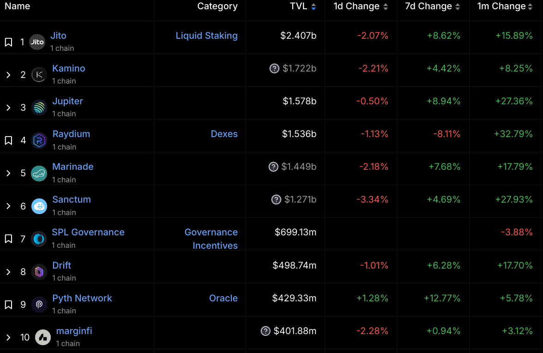Click the Jito protocol logo icon

[x=37, y=42]
